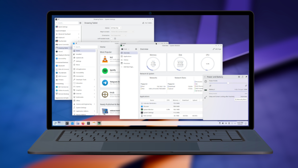Open Remote Desktop settings entry
Image resolution: width=298 pixels, height=168 pixels.
(x=64, y=94)
